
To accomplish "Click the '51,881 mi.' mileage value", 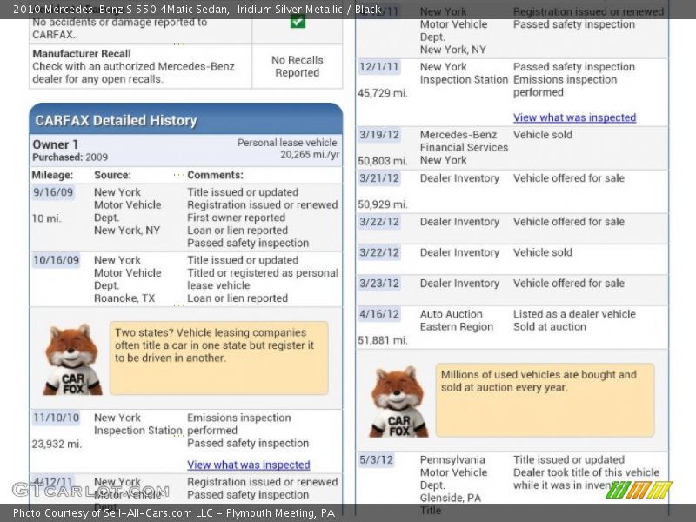I will click(x=383, y=340).
